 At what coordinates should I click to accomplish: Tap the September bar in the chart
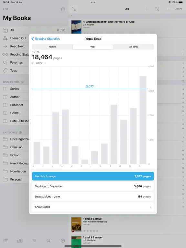click(x=114, y=134)
